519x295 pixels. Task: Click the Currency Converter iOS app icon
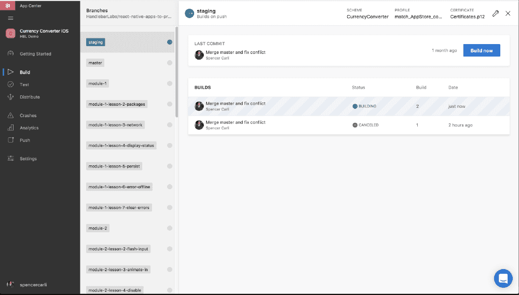click(10, 33)
